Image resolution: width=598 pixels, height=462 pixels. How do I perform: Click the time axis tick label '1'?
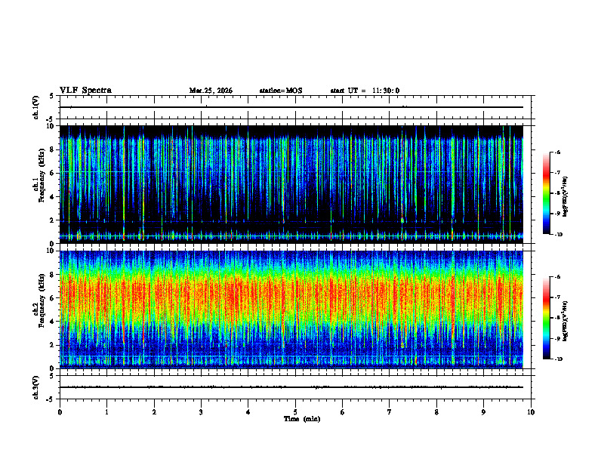(106, 412)
